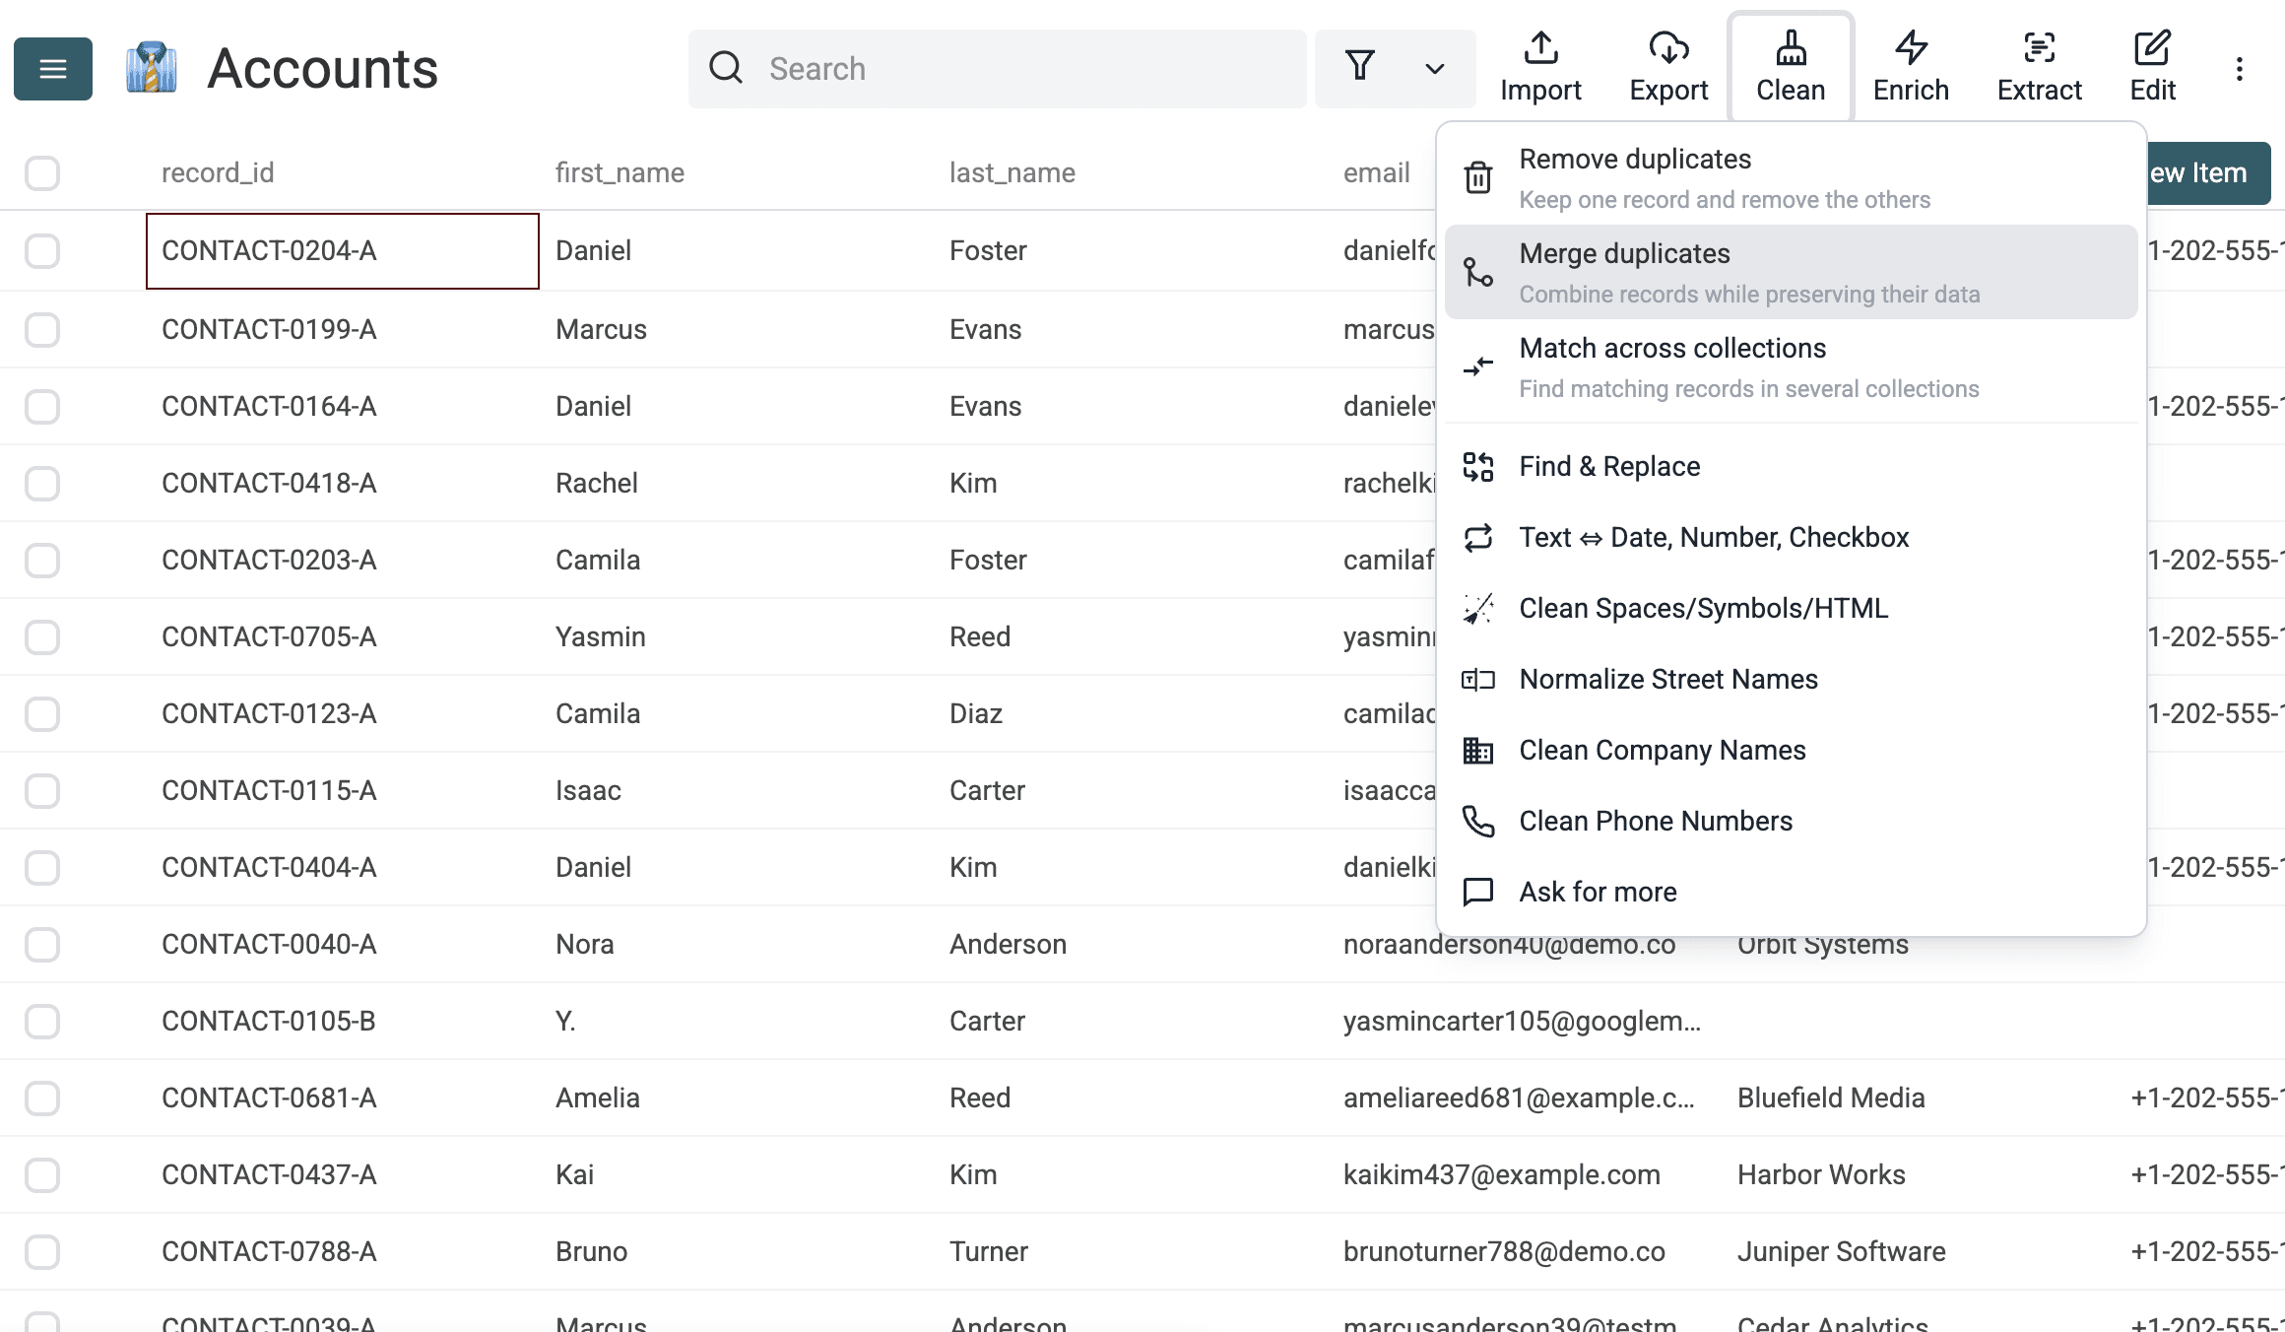Check the CONTACT-0705-A row checkbox
Image resolution: width=2285 pixels, height=1332 pixels.
point(42,636)
